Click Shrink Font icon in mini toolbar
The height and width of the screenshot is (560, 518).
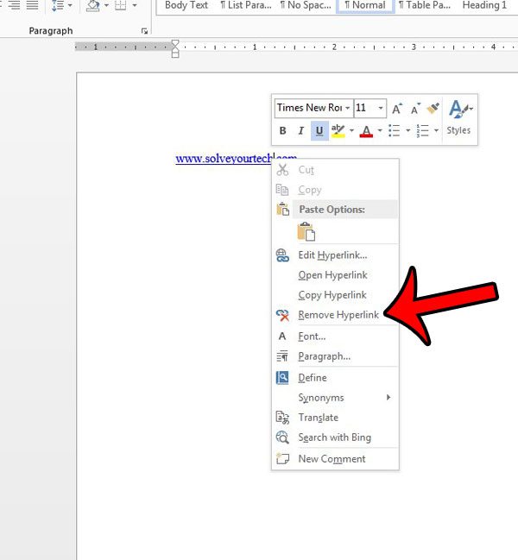(414, 109)
